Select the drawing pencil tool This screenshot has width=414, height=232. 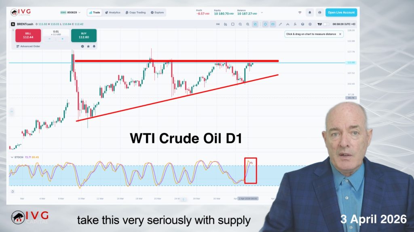click(280, 24)
